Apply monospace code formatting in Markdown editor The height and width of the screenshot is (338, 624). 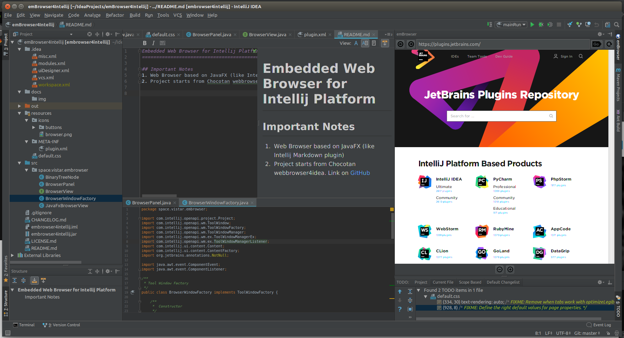(162, 43)
